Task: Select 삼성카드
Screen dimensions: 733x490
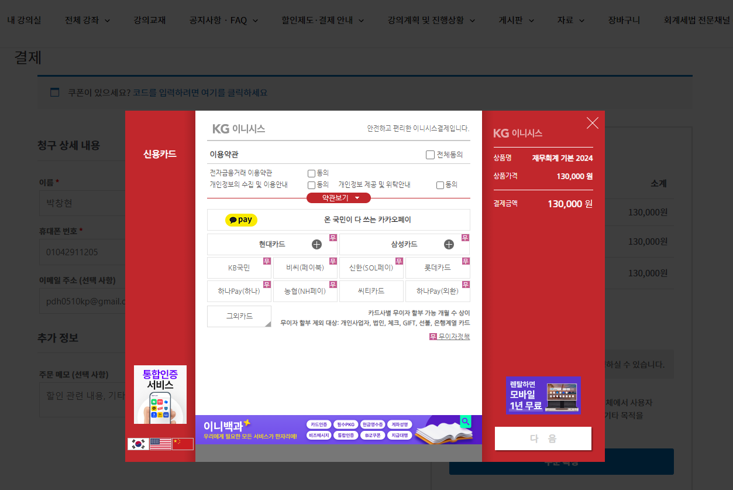Action: [x=404, y=245]
